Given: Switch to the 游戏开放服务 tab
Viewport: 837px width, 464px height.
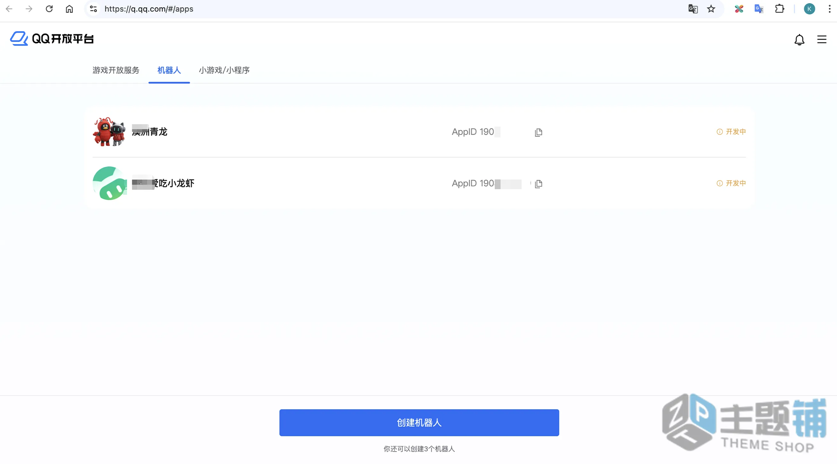Looking at the screenshot, I should [116, 70].
